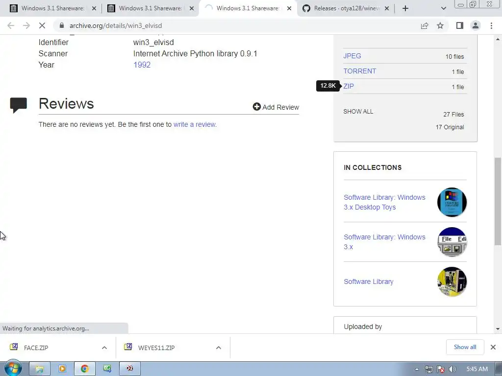This screenshot has height=376, width=502.
Task: Open Chrome three-dot menu
Action: click(x=491, y=25)
